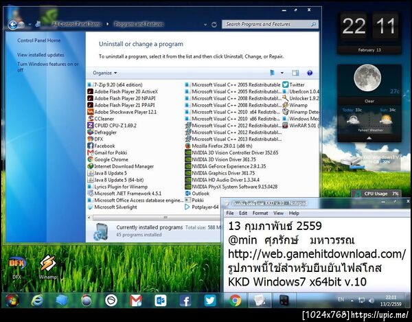412x322 pixels.
Task: Select Defraggler program entry
Action: point(102,133)
